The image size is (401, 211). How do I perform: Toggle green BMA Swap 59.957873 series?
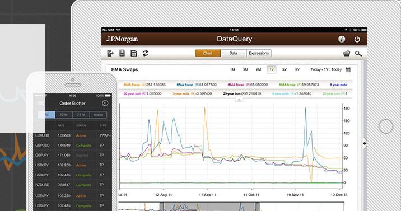299,85
